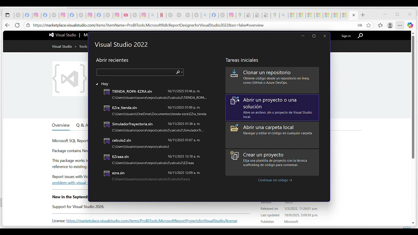Viewport: 418px width, 235px height.
Task: Open the browser profile avatar icon
Action: pyautogui.click(x=390, y=25)
